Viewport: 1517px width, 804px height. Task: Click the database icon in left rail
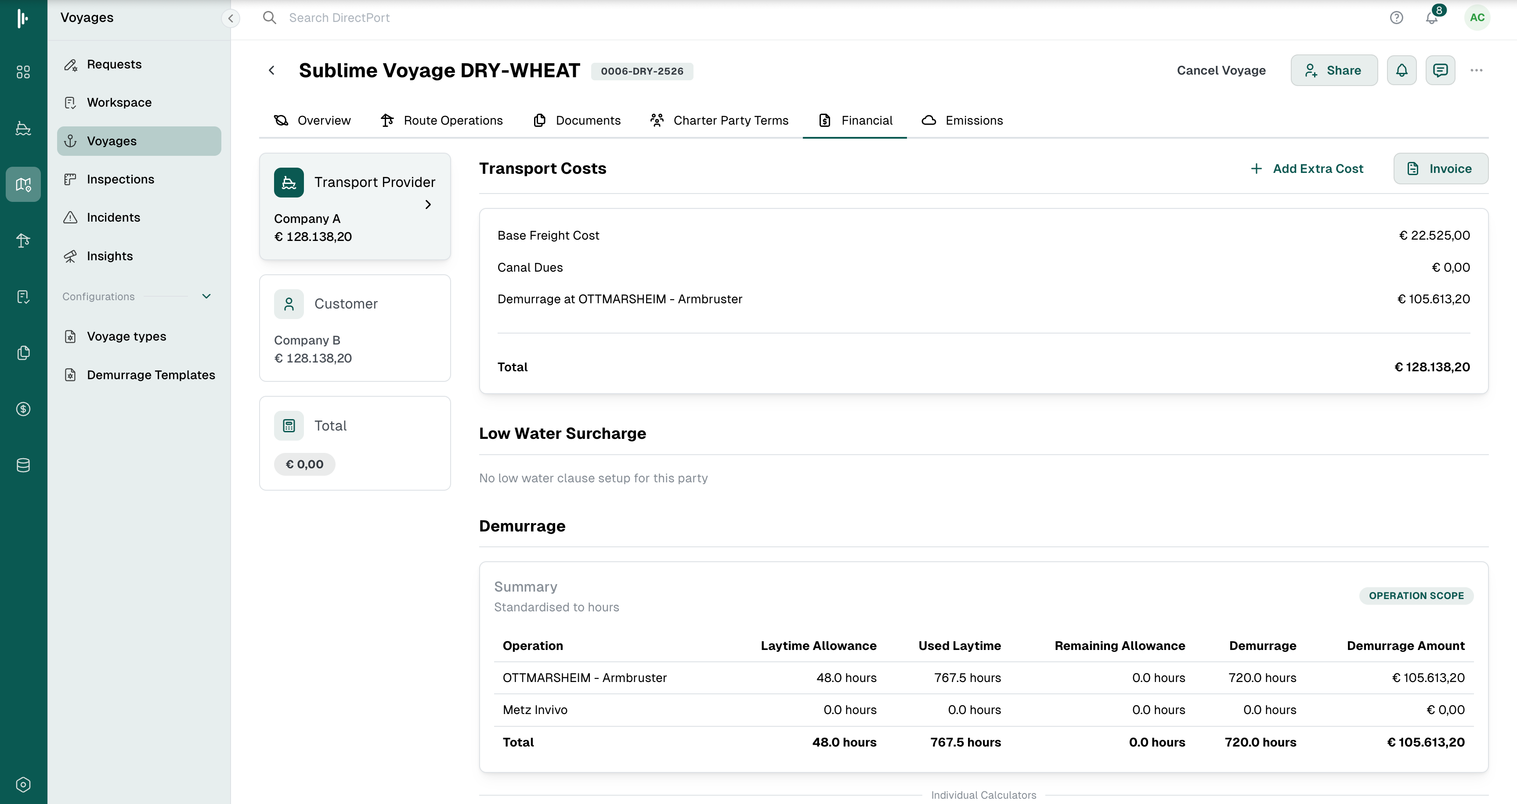pyautogui.click(x=23, y=465)
